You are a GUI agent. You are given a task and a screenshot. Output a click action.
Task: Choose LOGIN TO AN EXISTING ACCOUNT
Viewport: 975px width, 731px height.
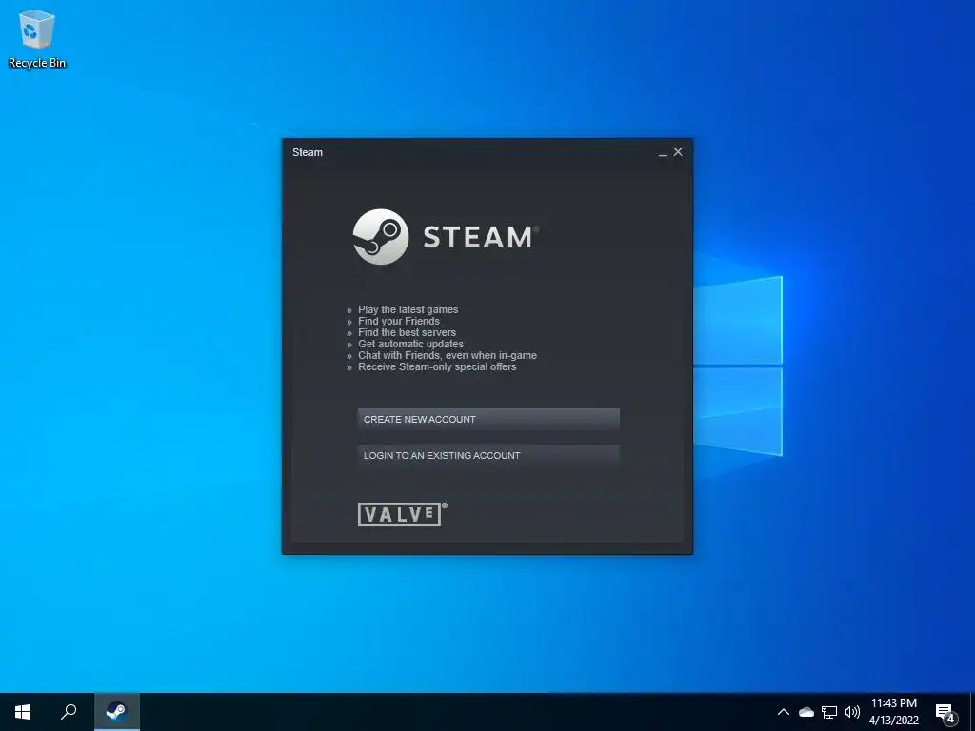pos(488,455)
